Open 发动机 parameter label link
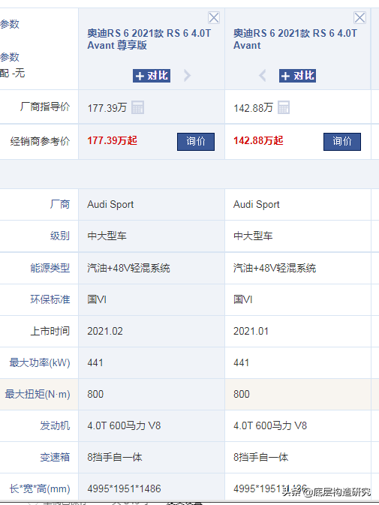This screenshot has height=505, width=379. tap(55, 425)
